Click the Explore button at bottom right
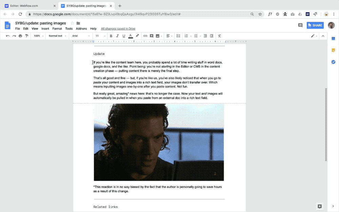 pyautogui.click(x=320, y=206)
